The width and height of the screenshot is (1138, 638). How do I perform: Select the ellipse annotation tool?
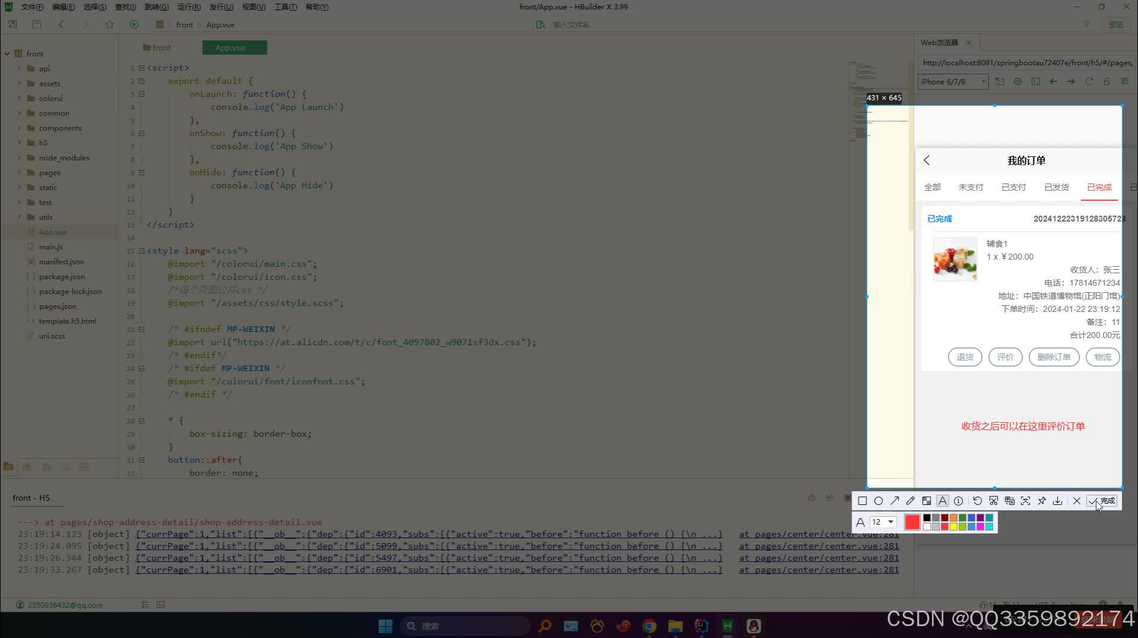pos(878,501)
